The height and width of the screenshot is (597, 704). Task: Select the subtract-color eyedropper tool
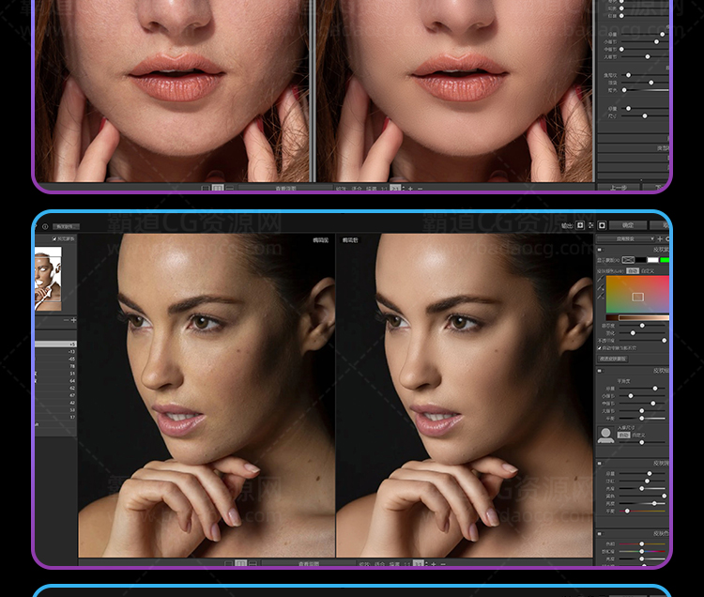click(601, 297)
